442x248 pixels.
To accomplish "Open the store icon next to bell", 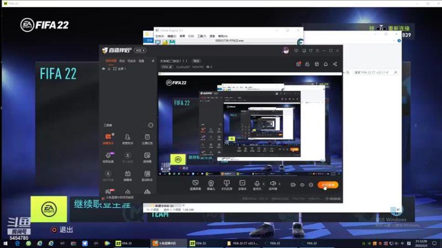I will (317, 64).
